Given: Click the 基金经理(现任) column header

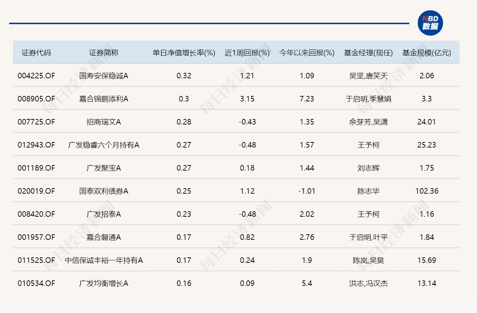Looking at the screenshot, I should (x=368, y=53).
